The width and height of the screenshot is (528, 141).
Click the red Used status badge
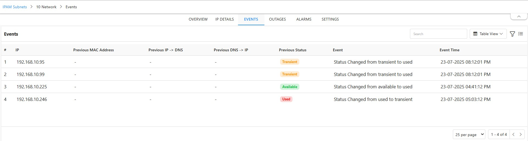286,99
